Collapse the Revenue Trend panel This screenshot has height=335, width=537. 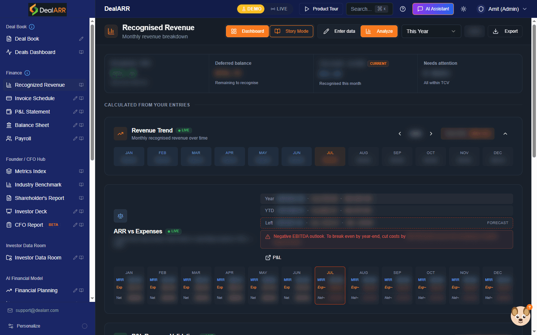click(x=505, y=134)
